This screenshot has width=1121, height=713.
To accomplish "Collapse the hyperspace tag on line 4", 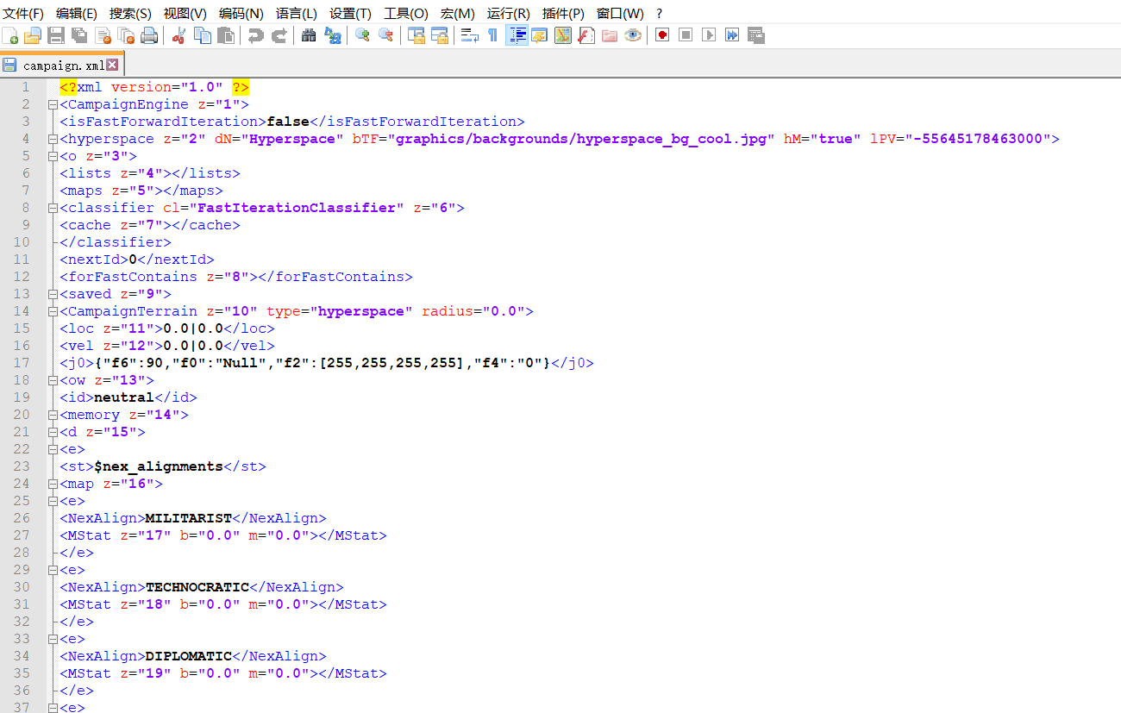I will (53, 139).
